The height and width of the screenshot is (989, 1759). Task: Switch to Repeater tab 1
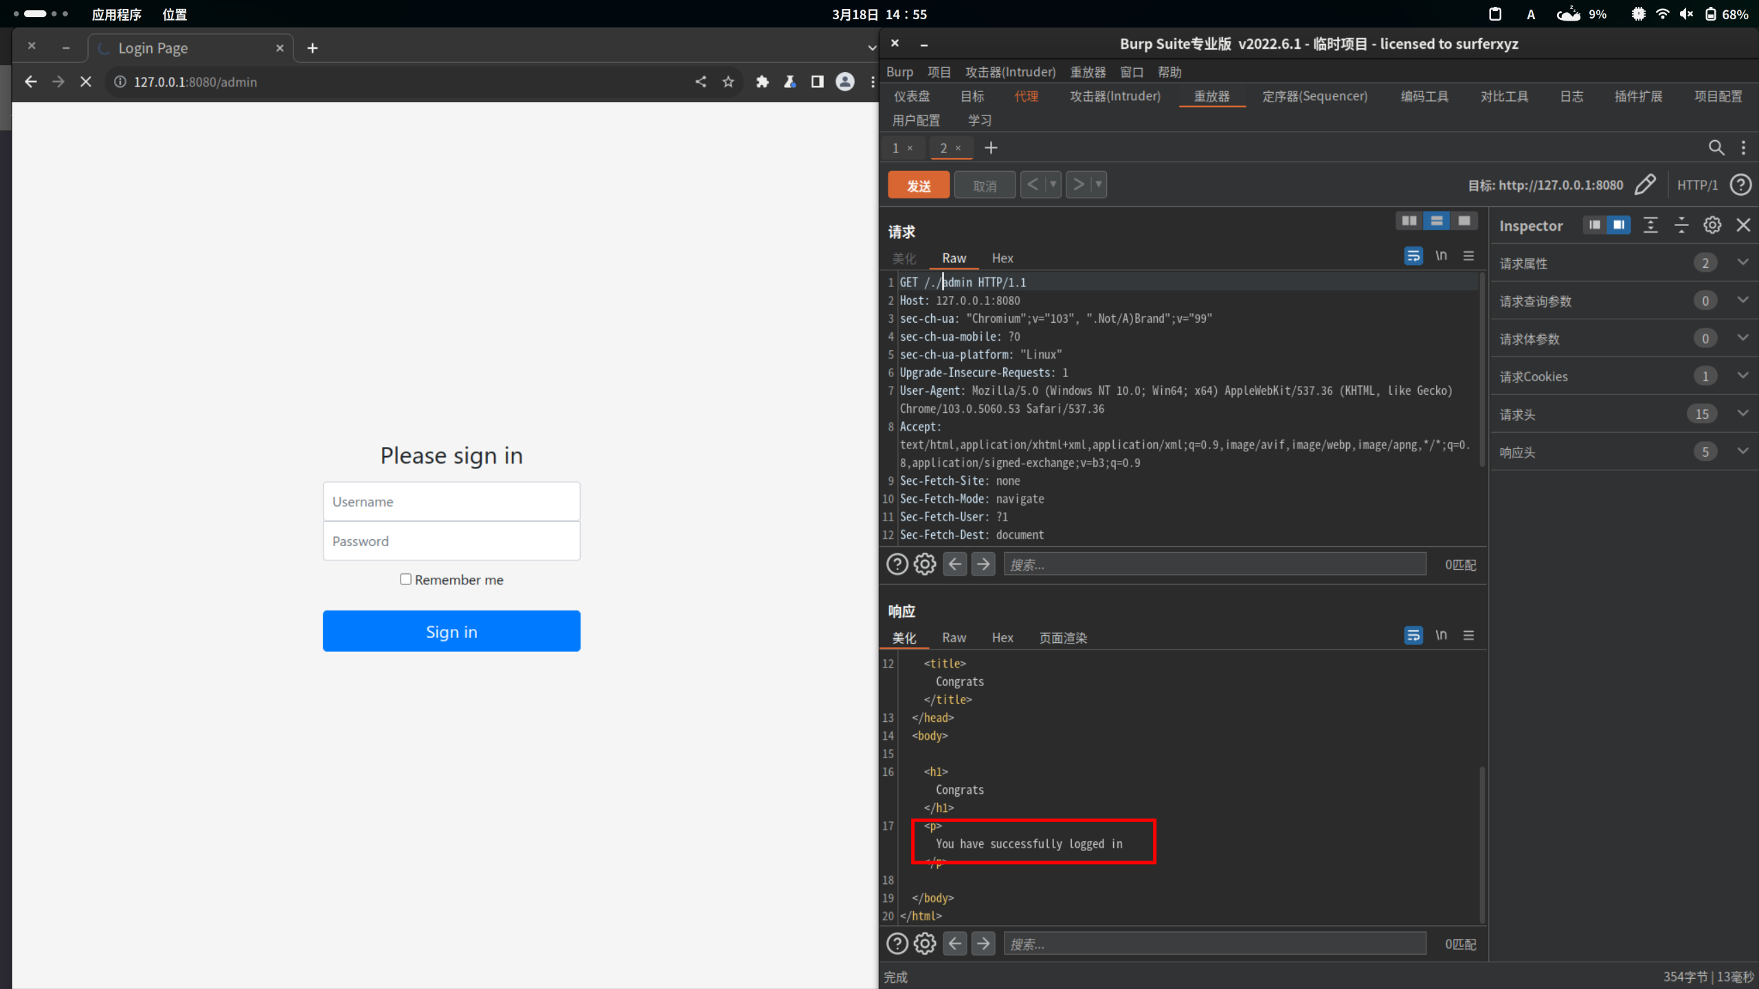[x=895, y=148]
